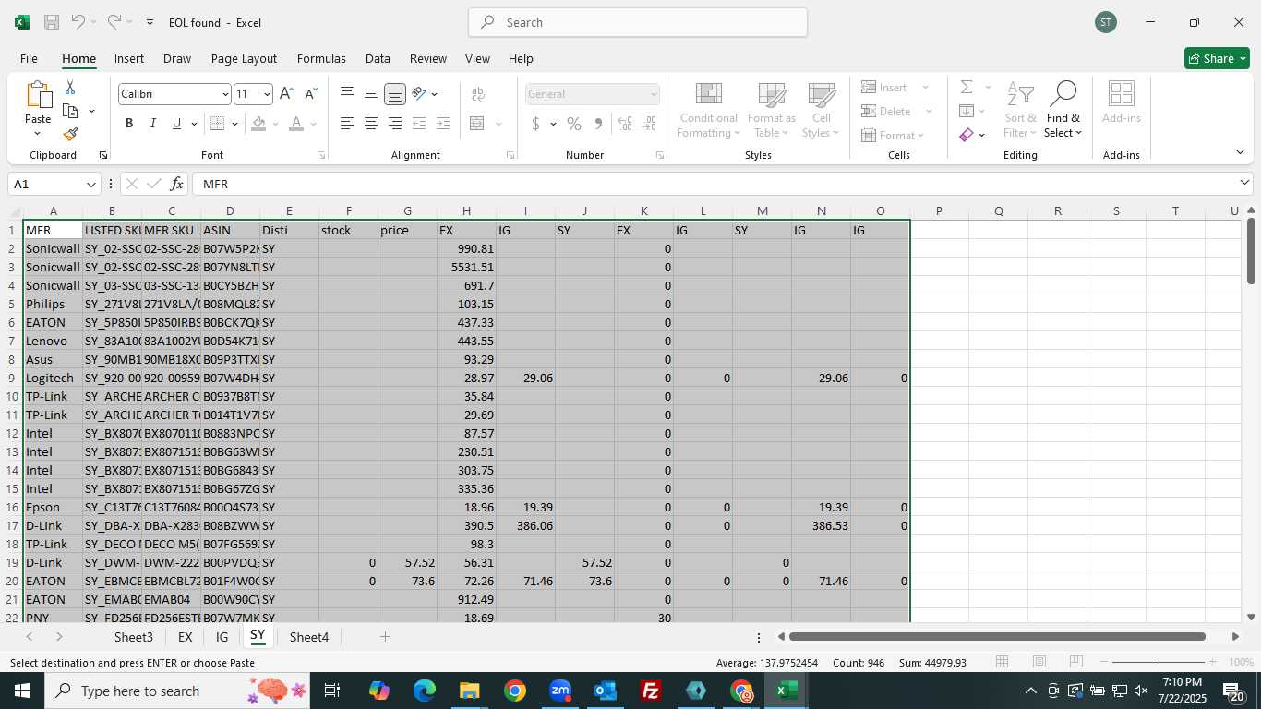Click the zoom slider in status bar
Viewport: 1261px width, 709px height.
tap(1159, 662)
